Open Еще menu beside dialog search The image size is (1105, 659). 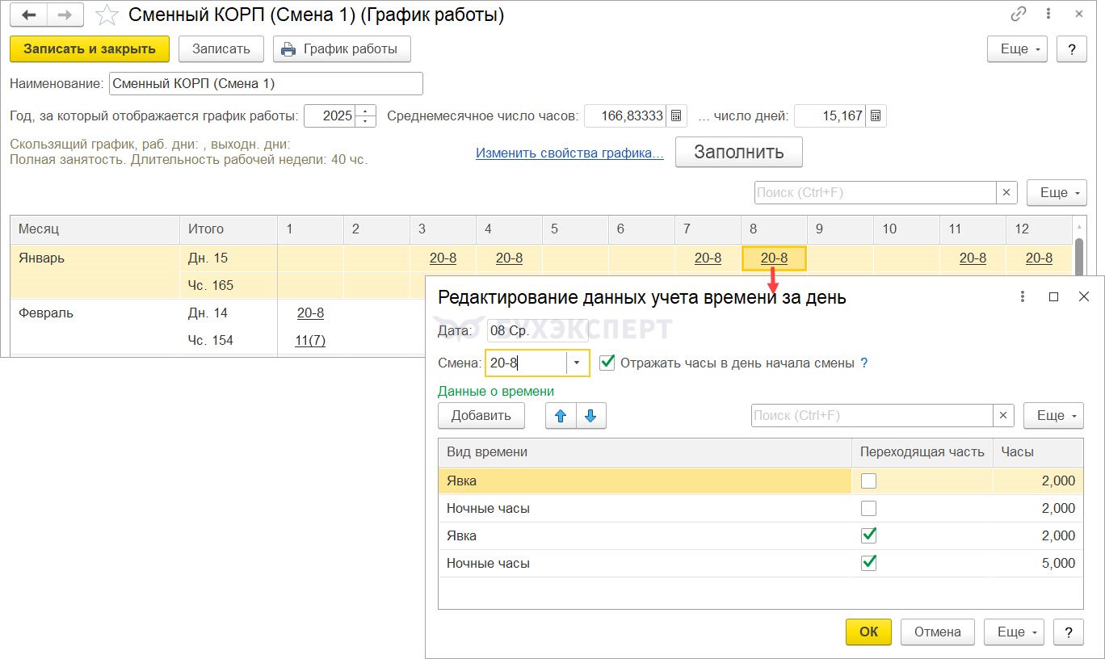(1053, 416)
